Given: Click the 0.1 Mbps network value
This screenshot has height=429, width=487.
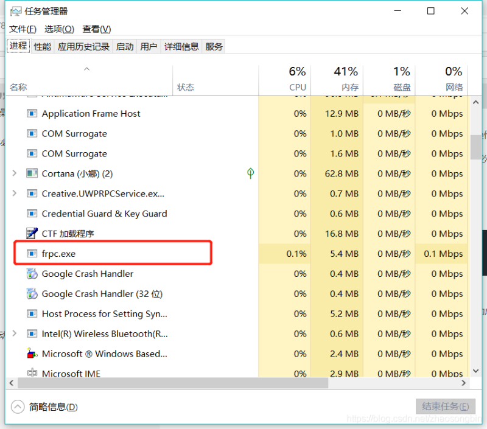Looking at the screenshot, I should pos(444,254).
